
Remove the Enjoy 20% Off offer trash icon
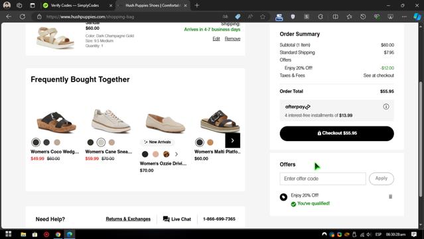tap(390, 197)
